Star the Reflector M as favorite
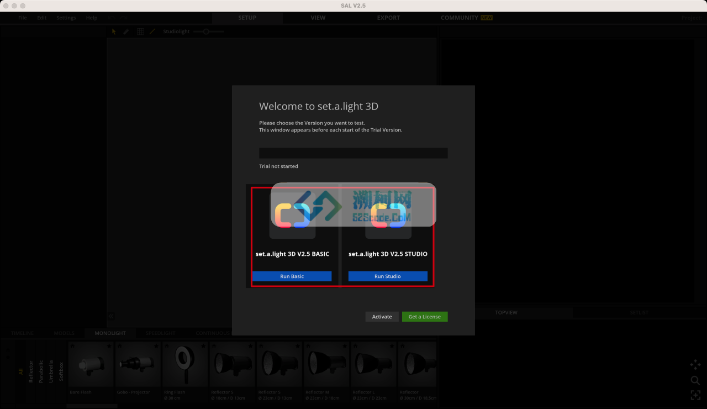Viewport: 707px width, 409px height. click(x=345, y=346)
